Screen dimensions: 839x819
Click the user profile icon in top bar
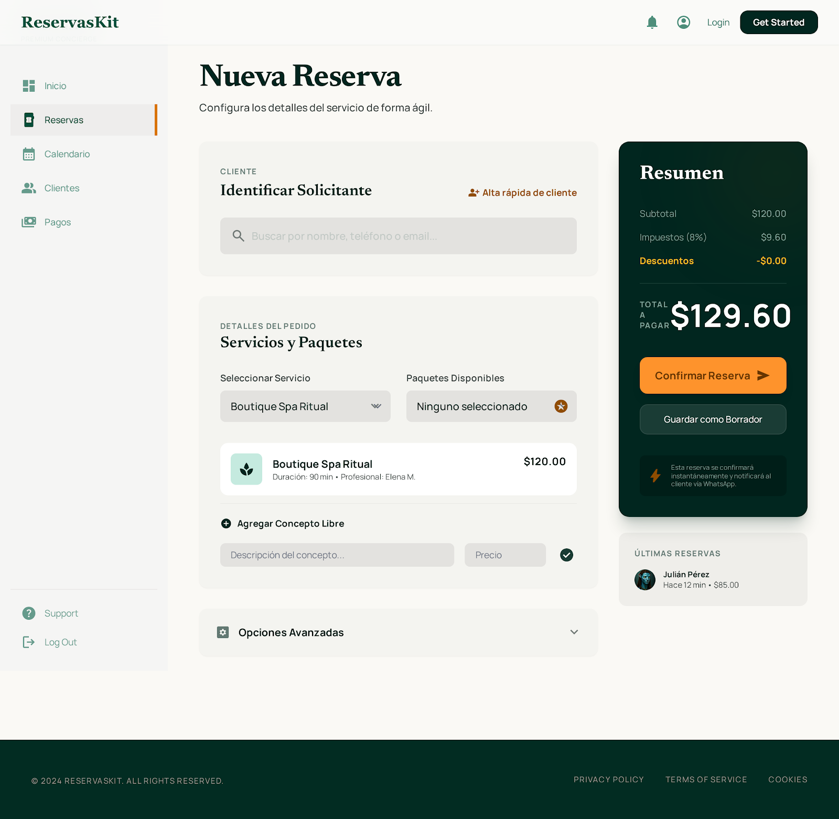tap(683, 22)
